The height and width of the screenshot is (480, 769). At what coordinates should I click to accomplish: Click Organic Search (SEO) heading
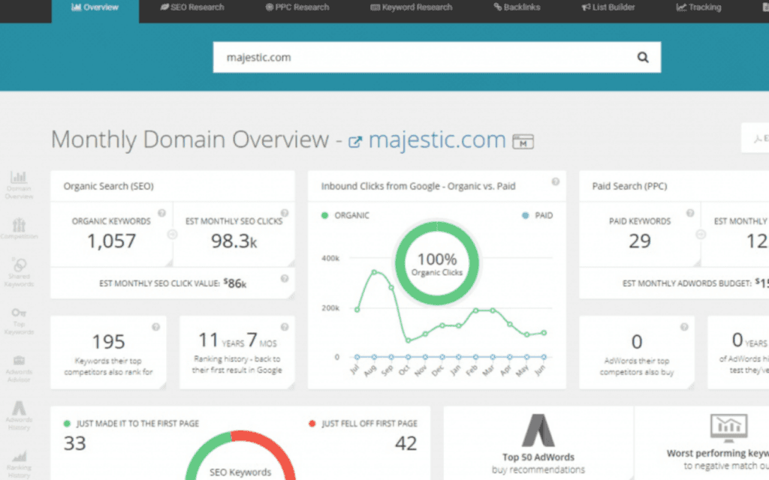[x=108, y=186]
